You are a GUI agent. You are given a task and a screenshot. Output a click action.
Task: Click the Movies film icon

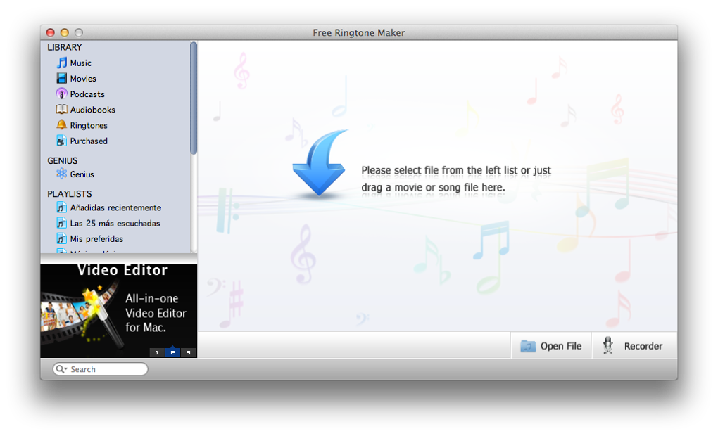(61, 78)
